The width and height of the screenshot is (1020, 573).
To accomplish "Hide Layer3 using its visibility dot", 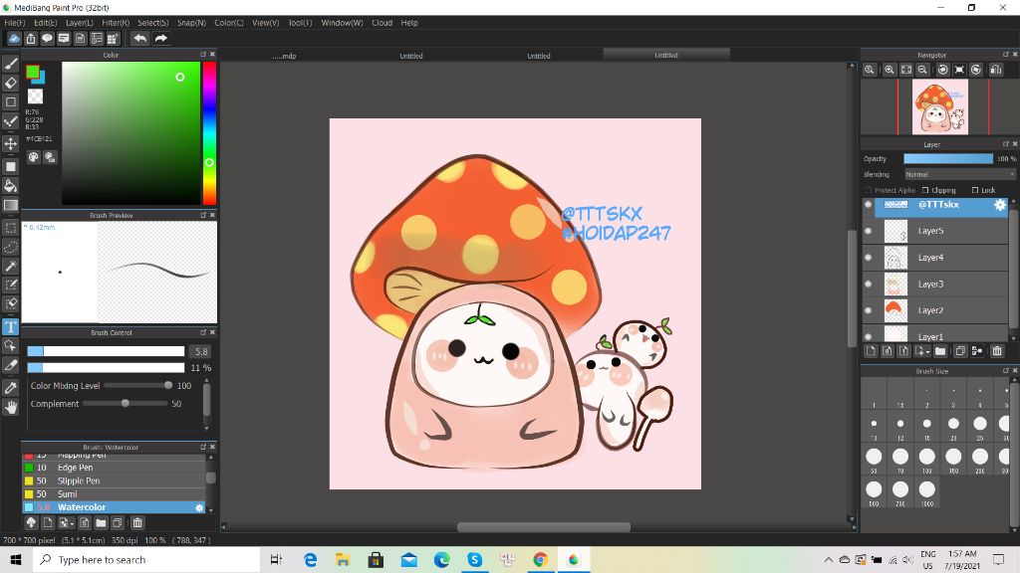I will coord(868,285).
